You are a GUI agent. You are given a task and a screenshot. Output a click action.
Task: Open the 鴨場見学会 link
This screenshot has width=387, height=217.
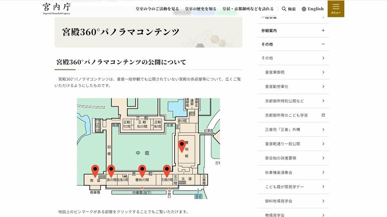pyautogui.click(x=275, y=215)
